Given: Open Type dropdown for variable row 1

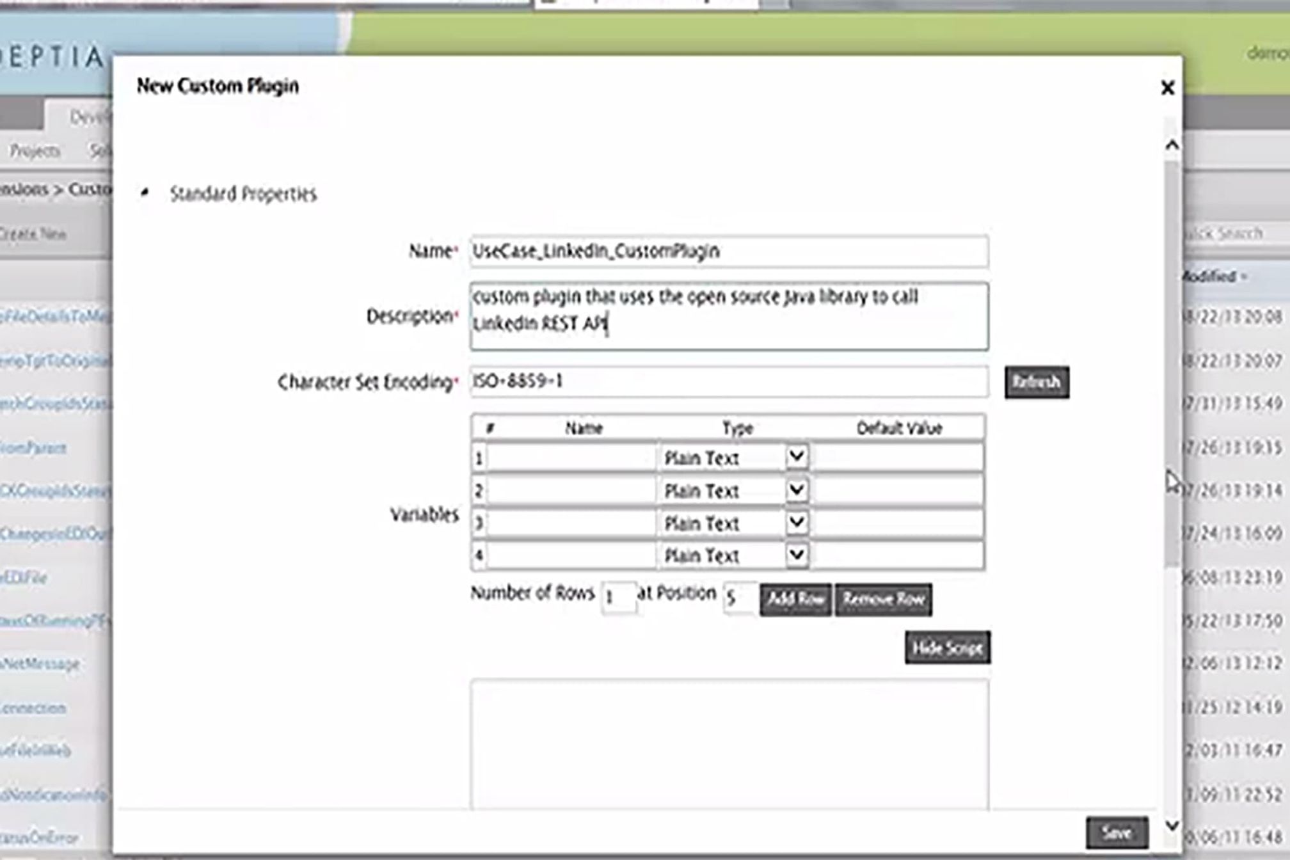Looking at the screenshot, I should 796,458.
